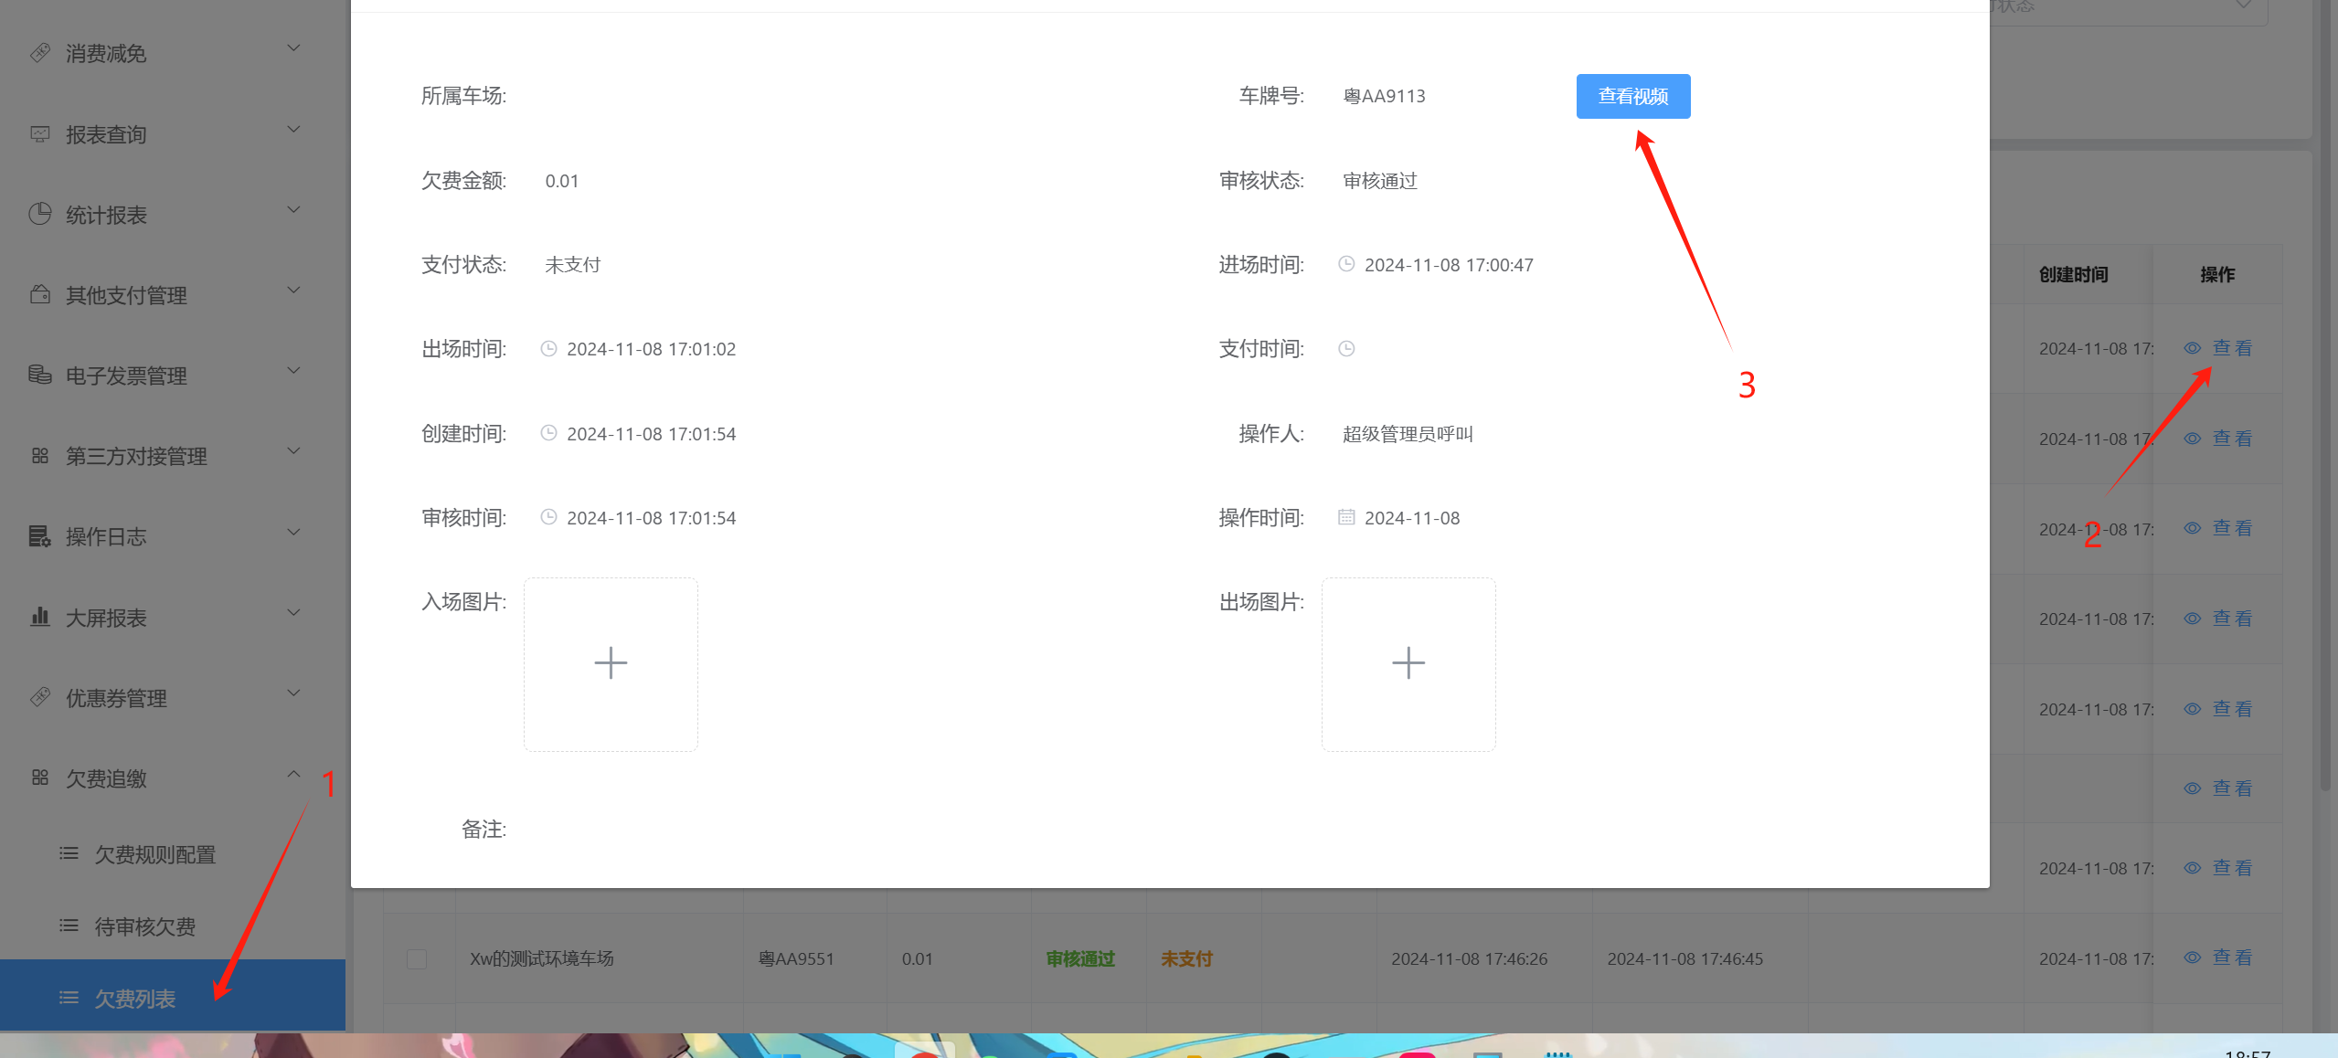Click the 消费减免 ticket icon
2338x1058 pixels.
point(39,52)
